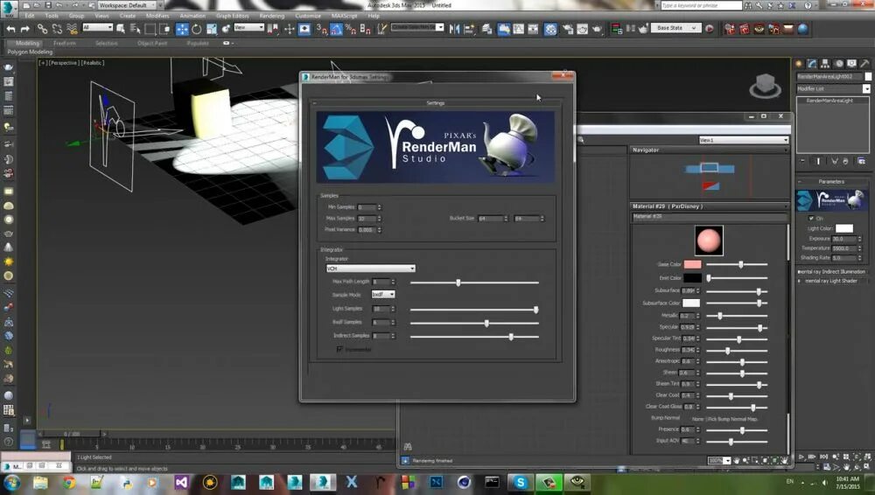Click the Perspective viewport label
This screenshot has height=495, width=875.
pos(63,63)
